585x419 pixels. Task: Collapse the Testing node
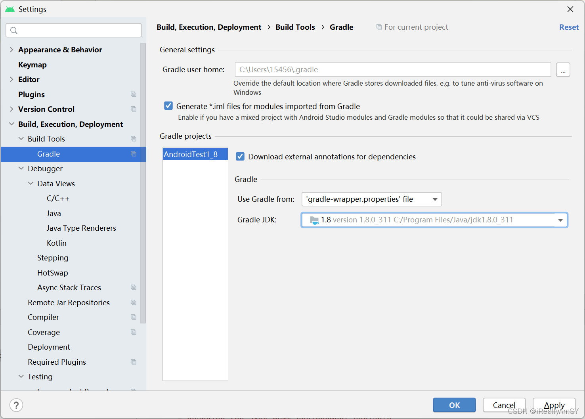click(x=21, y=377)
